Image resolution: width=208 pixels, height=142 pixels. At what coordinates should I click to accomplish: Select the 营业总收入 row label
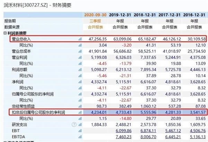21,39
